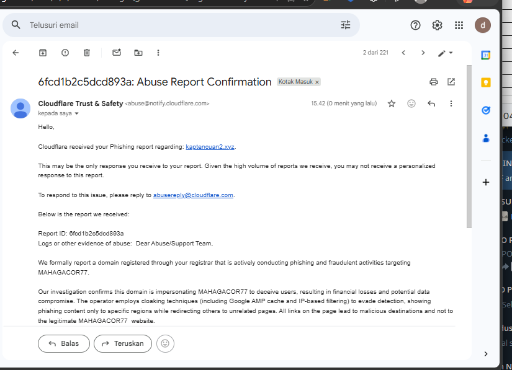Report this email as spam
The width and height of the screenshot is (512, 370).
pyautogui.click(x=65, y=53)
